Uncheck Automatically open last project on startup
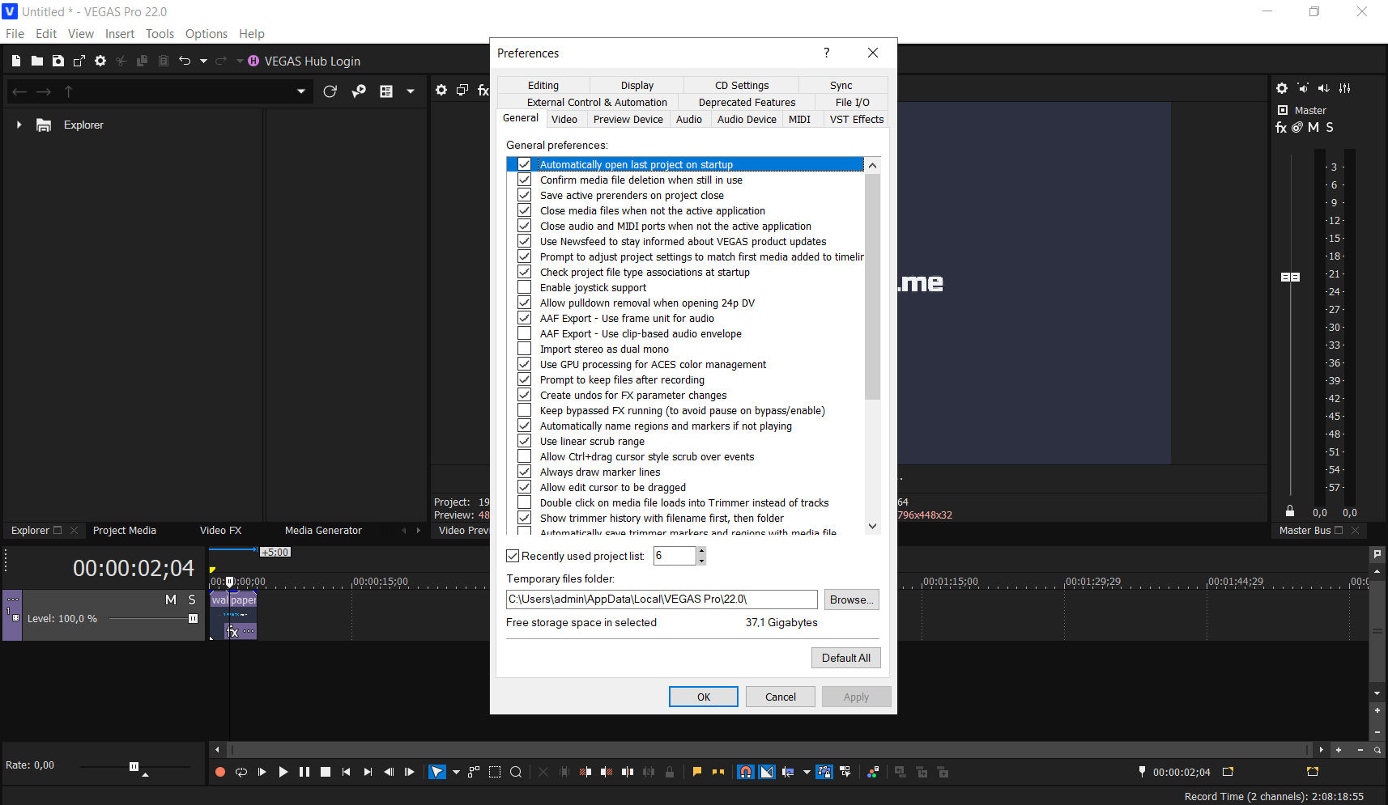 point(525,164)
